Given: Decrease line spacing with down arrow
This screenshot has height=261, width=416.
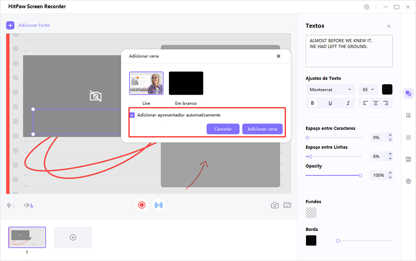Looking at the screenshot, I should click(x=390, y=159).
